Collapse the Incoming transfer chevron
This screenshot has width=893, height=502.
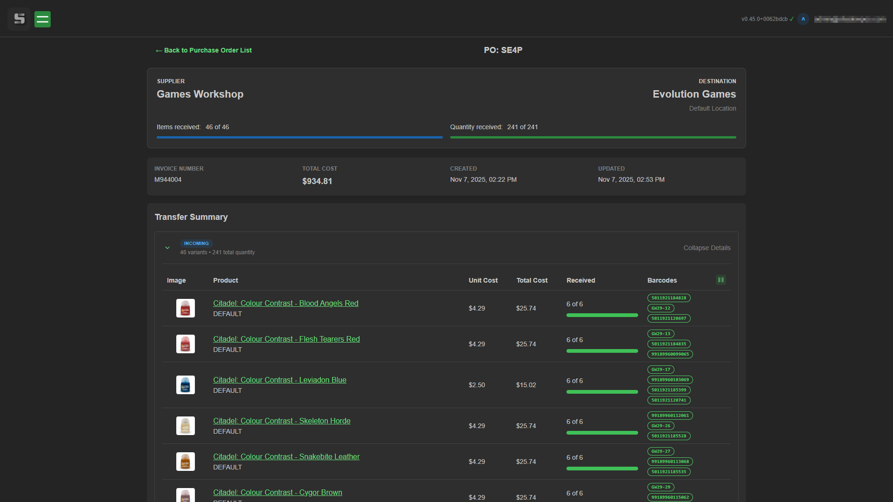pyautogui.click(x=167, y=248)
